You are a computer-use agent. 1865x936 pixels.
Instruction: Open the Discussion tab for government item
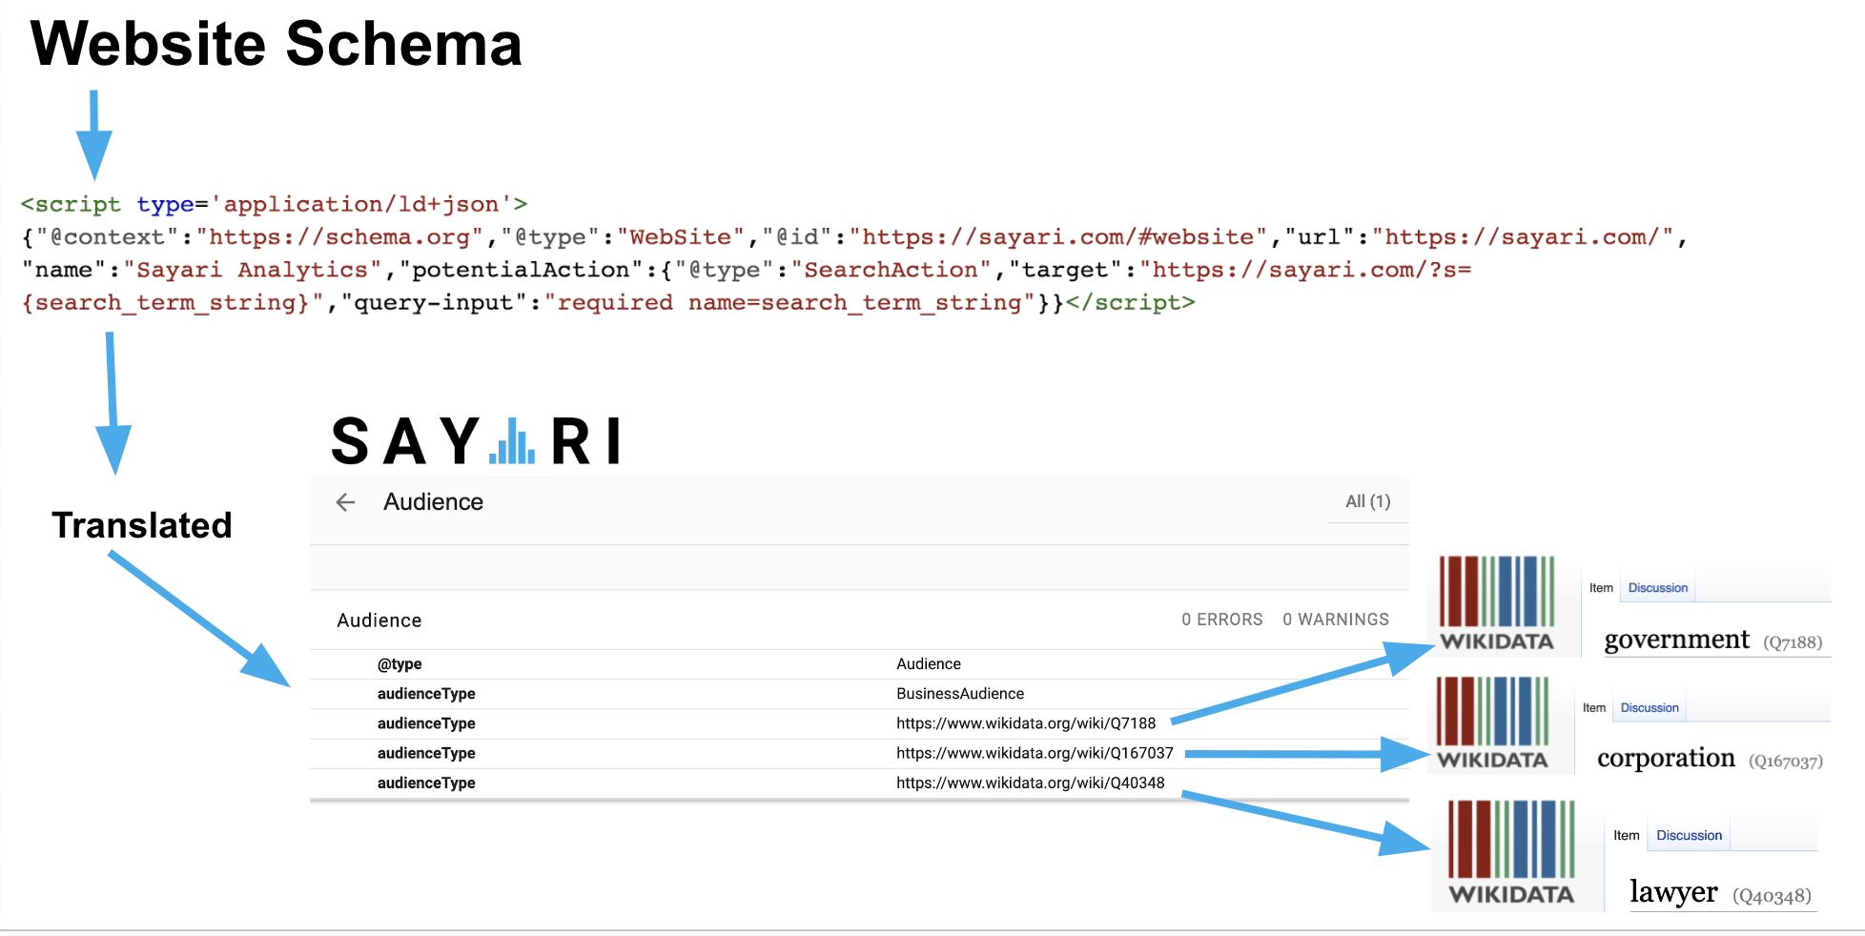1657,588
